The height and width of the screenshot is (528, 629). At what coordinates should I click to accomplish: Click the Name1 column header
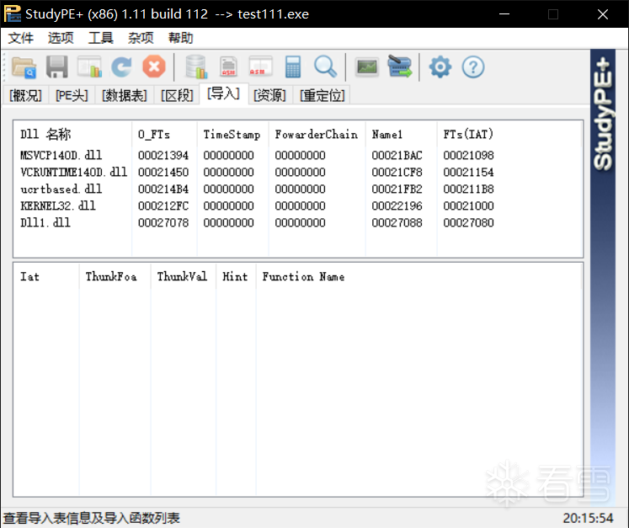click(x=401, y=135)
